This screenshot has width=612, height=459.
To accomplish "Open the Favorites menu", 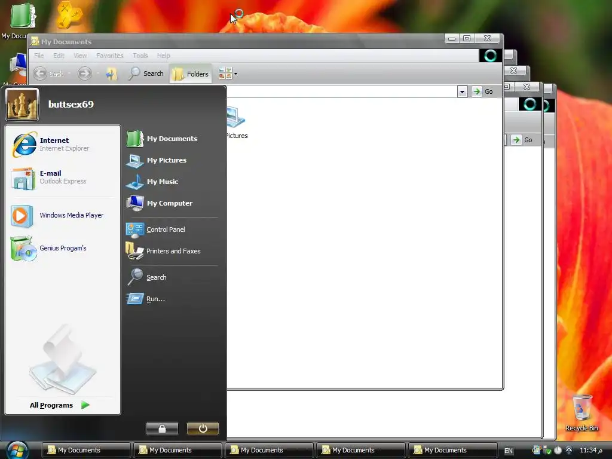I will click(x=110, y=56).
